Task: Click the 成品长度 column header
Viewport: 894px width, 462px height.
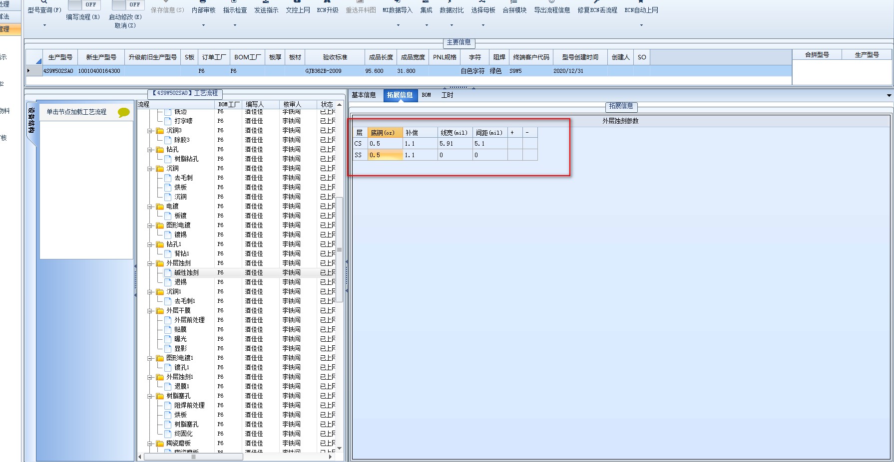Action: [x=381, y=57]
